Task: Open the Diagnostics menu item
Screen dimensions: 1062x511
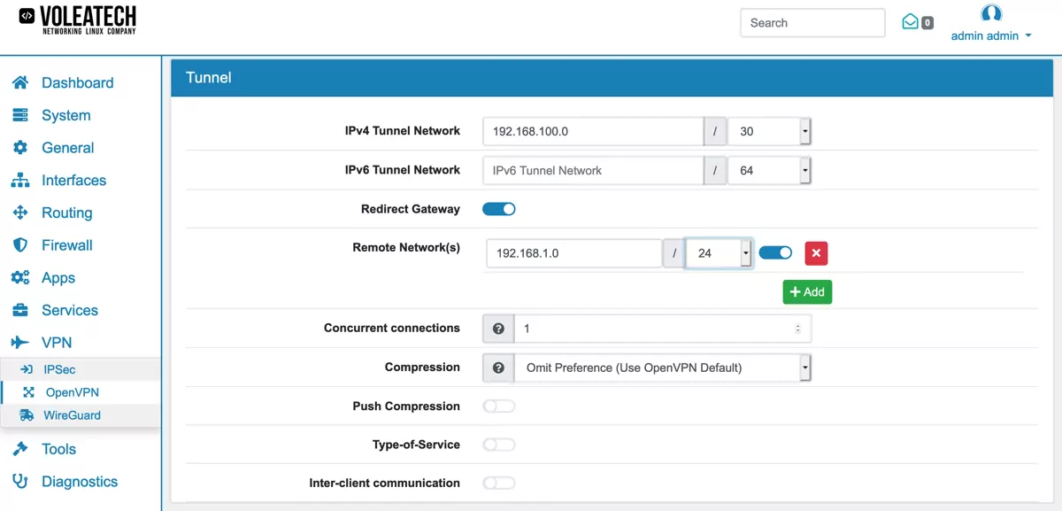Action: coord(80,481)
